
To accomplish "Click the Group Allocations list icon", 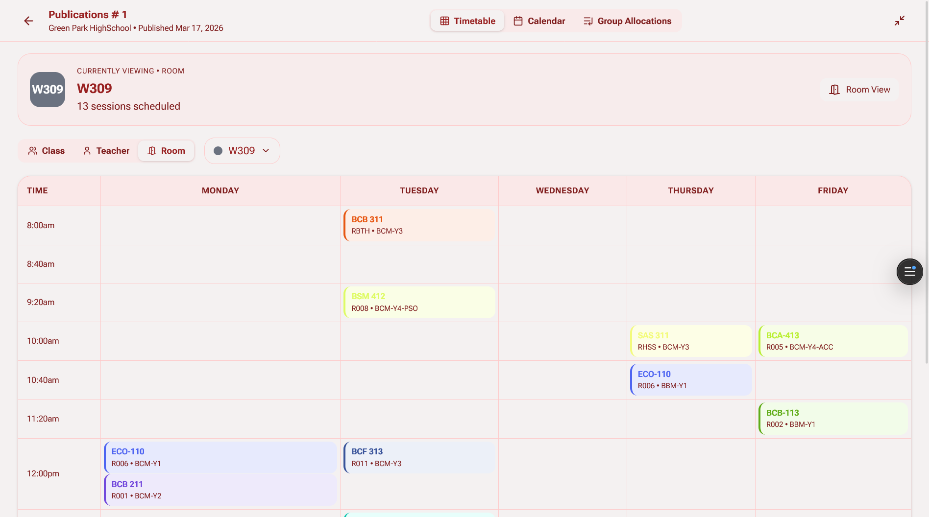I will [x=588, y=21].
